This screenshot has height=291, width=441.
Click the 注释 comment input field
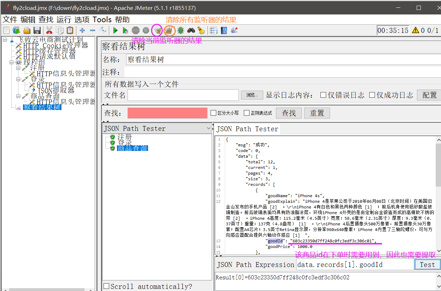coord(283,72)
